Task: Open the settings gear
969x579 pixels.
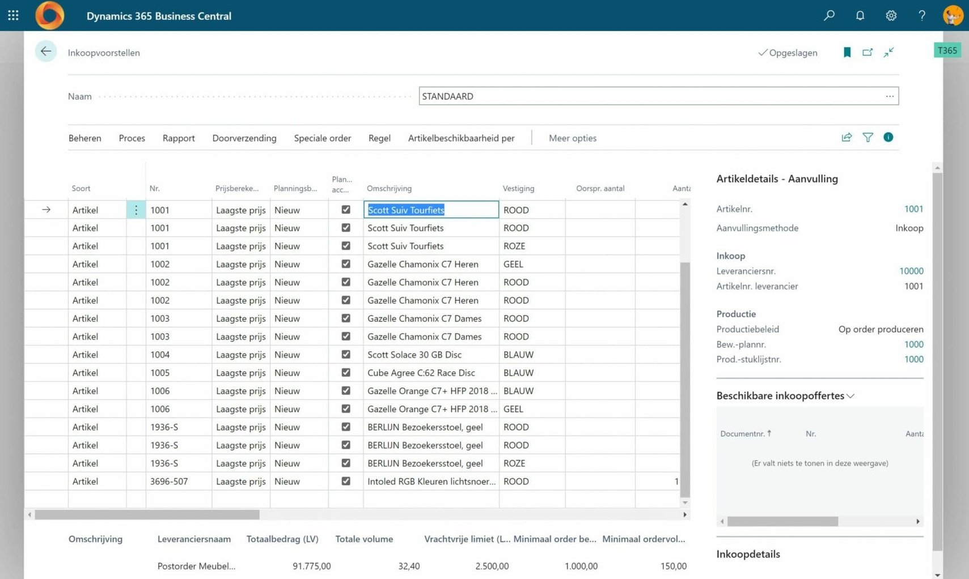Action: [891, 15]
